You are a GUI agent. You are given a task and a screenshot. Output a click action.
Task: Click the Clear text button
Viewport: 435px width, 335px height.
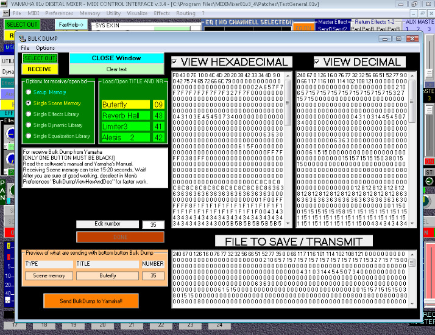[x=116, y=69]
